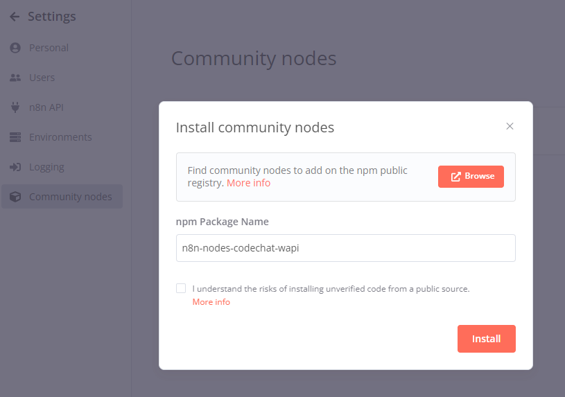Check the risks acknowledgment checkbox
Viewport: 565px width, 397px height.
coord(181,288)
